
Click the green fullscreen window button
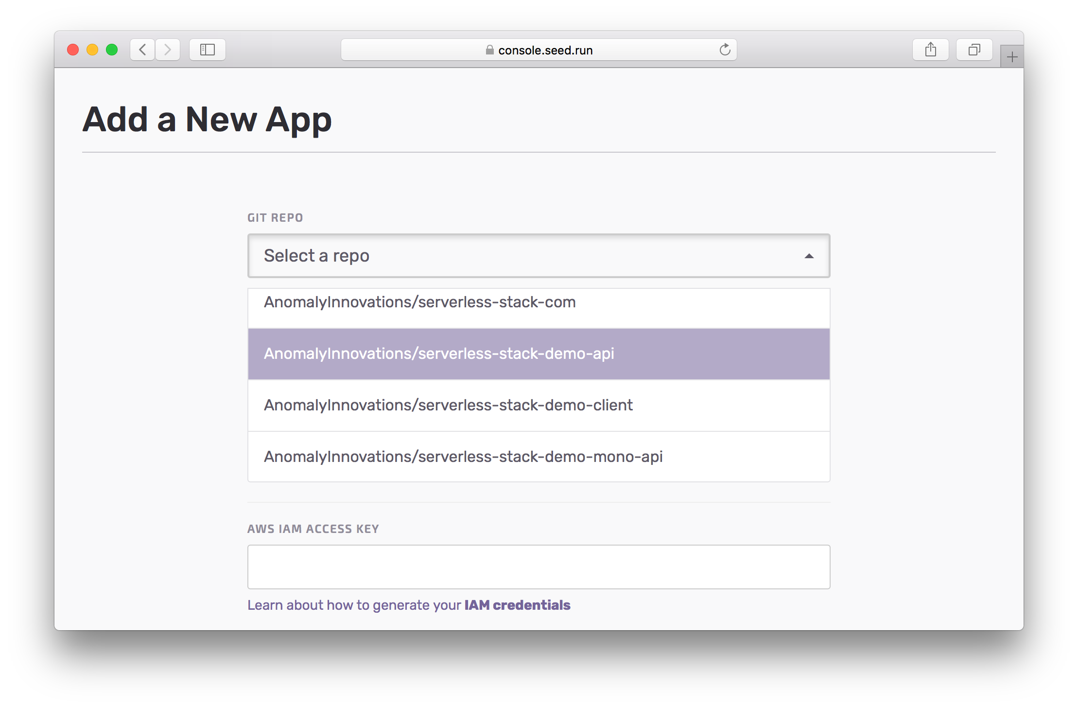point(112,50)
